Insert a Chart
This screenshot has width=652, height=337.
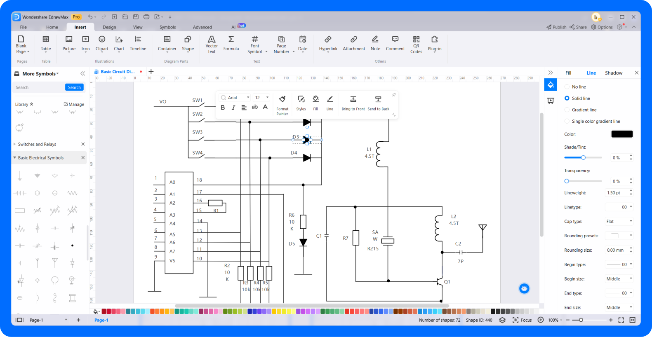click(119, 43)
